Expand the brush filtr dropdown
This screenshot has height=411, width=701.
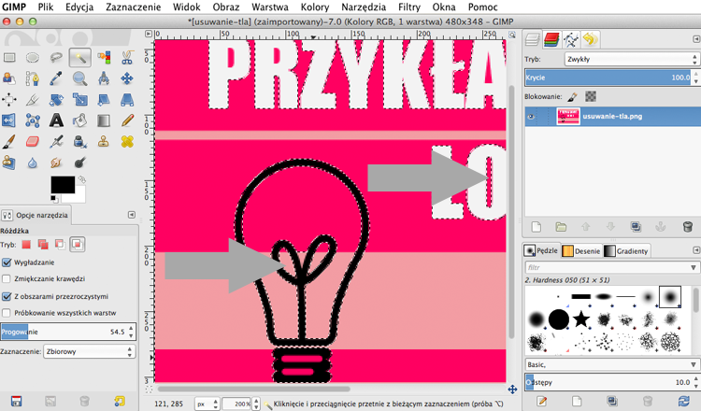[x=611, y=267]
